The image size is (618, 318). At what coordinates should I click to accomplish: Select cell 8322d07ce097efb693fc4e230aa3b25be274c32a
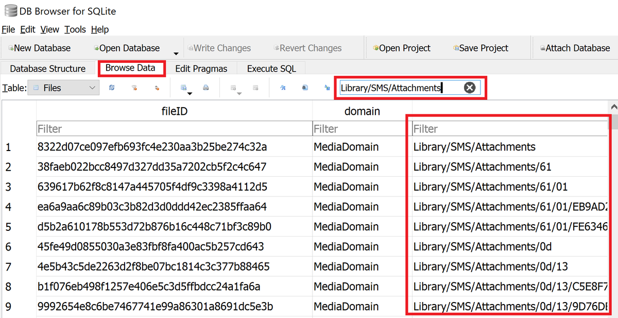174,147
